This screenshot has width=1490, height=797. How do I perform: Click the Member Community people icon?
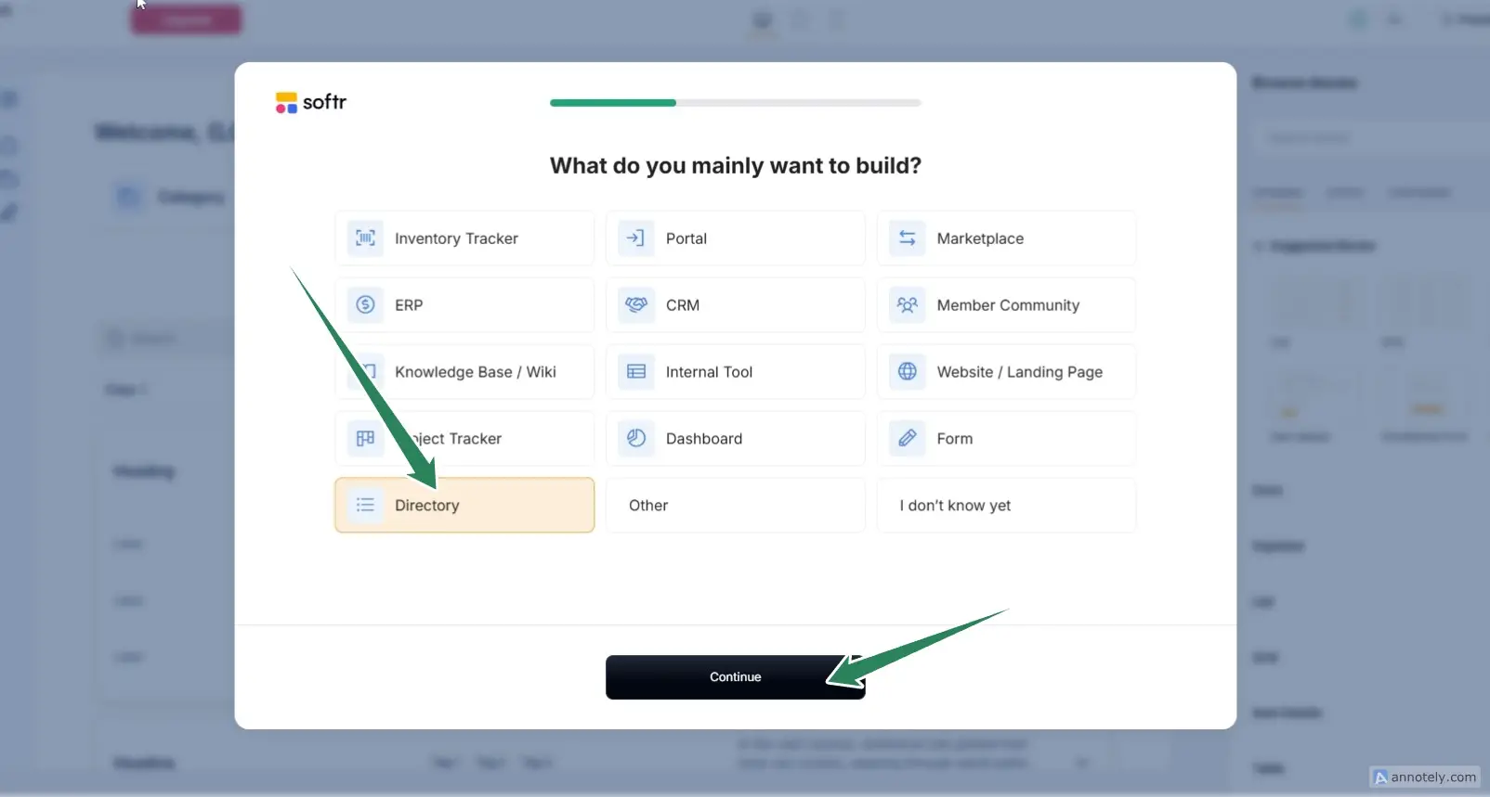point(908,305)
